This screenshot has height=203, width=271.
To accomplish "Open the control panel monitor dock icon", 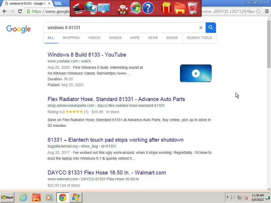I will 104,8.
